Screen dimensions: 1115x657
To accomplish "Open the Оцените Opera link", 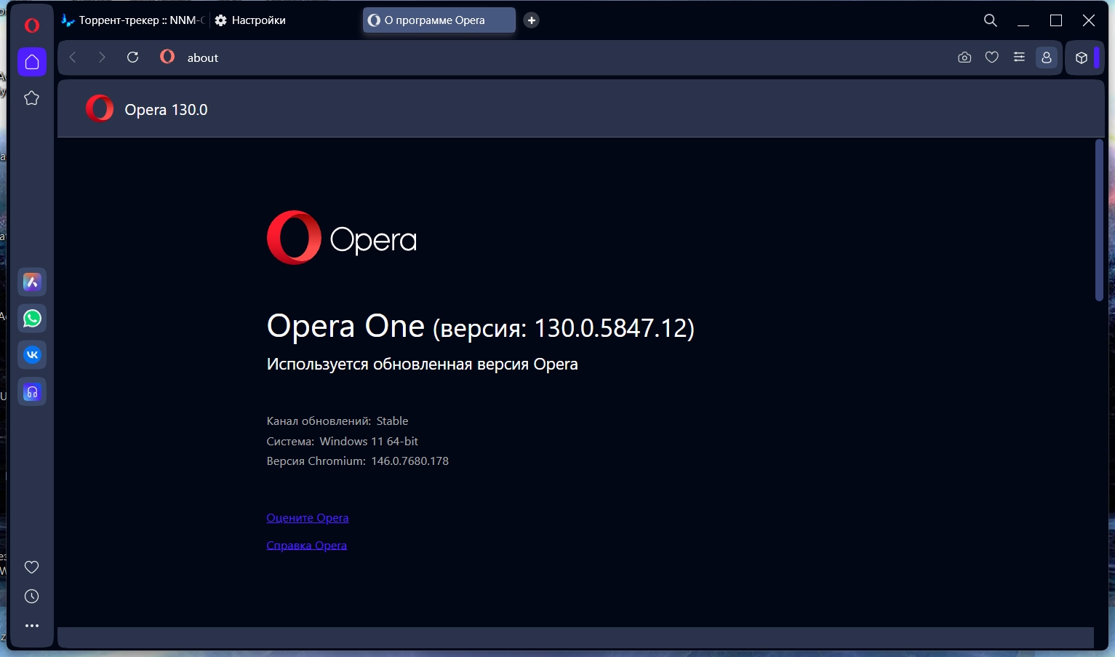I will (308, 518).
